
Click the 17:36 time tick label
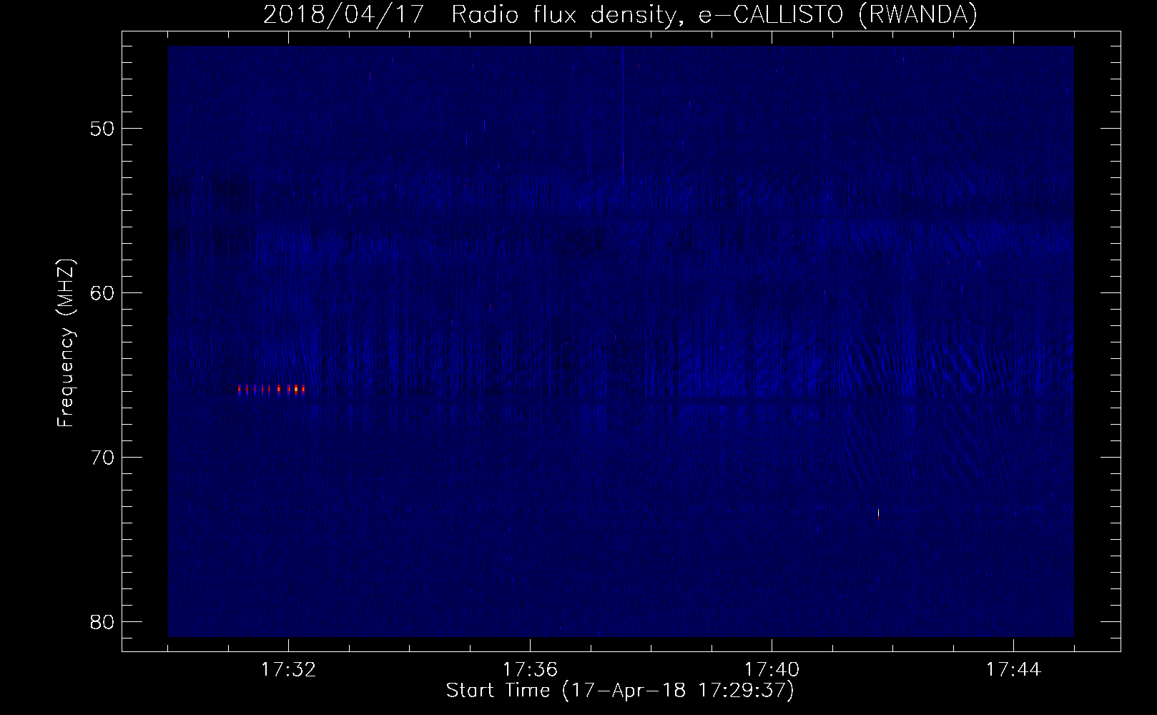[530, 669]
